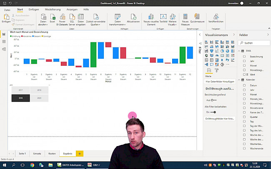The width and height of the screenshot is (271, 169).
Task: Open the Modellierung ribbon tab
Action: click(x=53, y=9)
